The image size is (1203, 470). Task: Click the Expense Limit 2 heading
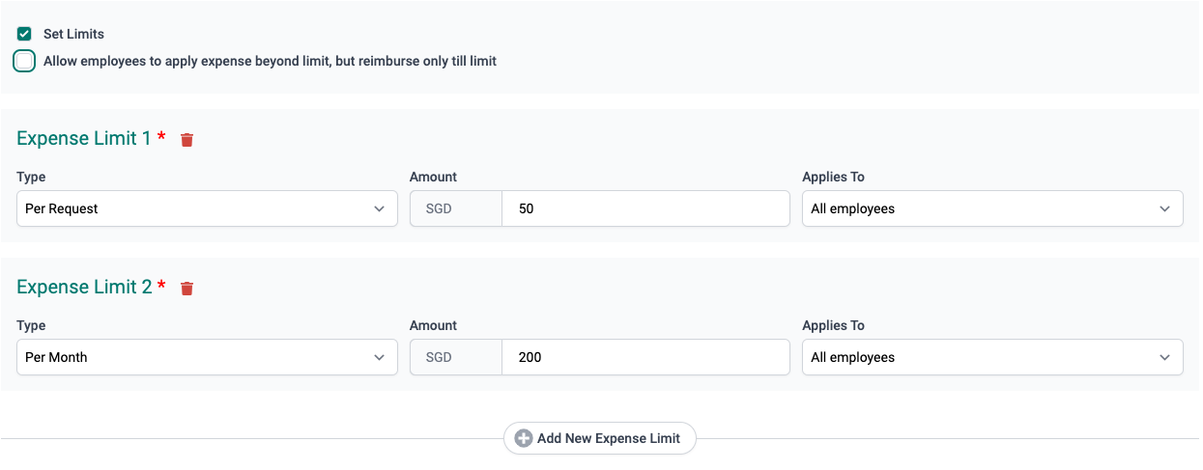tap(84, 287)
